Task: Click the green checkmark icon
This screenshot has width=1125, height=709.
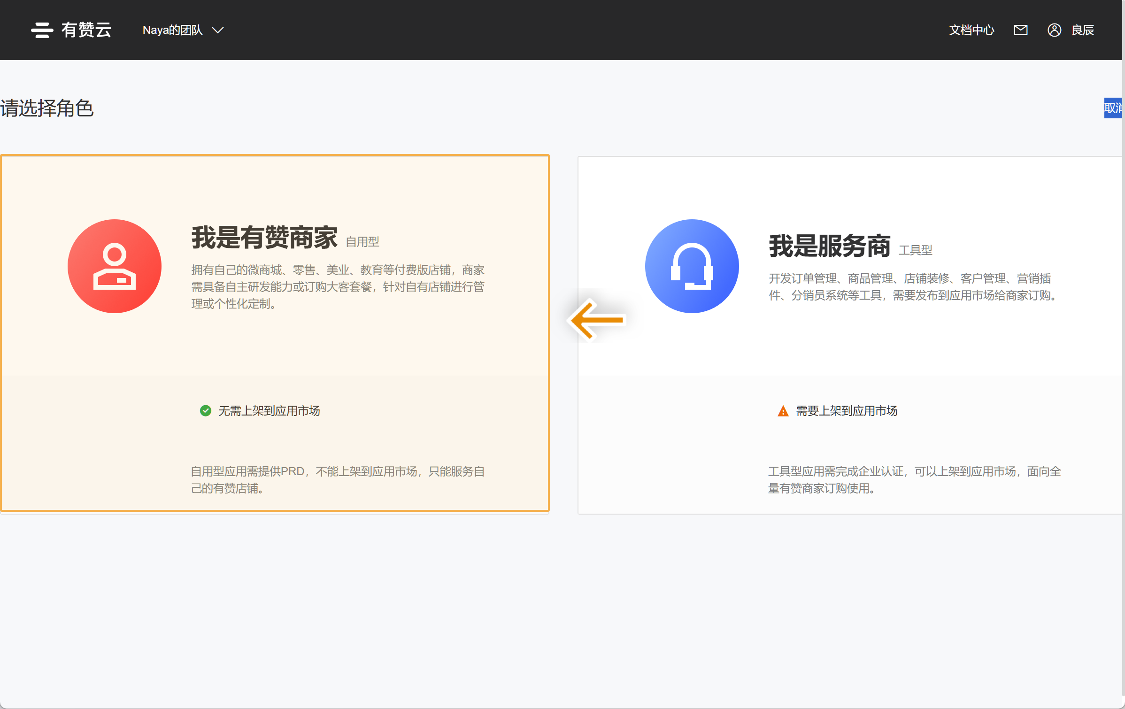Action: (205, 411)
